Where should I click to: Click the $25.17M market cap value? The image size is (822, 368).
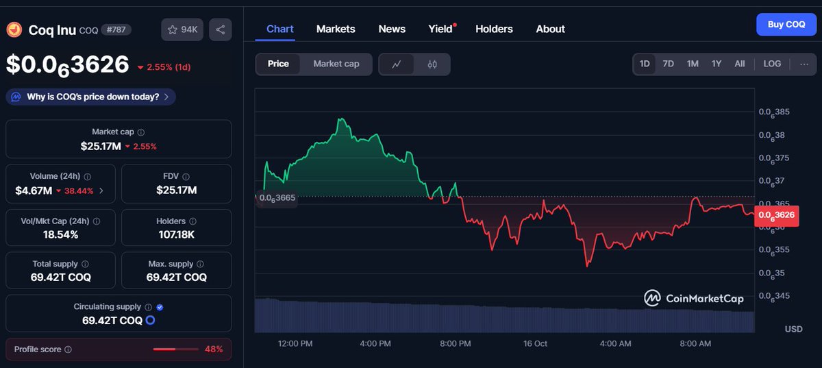pos(101,146)
